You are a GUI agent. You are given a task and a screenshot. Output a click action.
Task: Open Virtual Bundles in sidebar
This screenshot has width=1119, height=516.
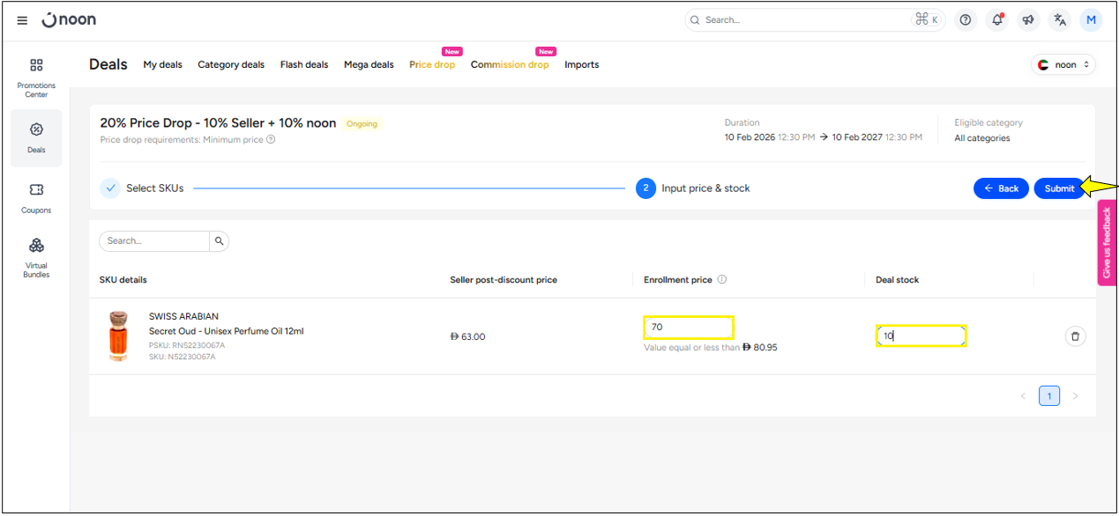click(36, 256)
